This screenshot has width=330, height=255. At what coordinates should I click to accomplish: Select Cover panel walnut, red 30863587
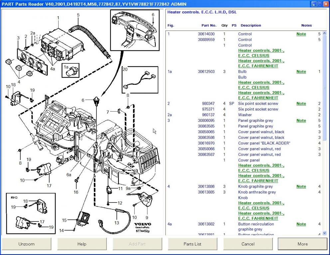(244, 154)
